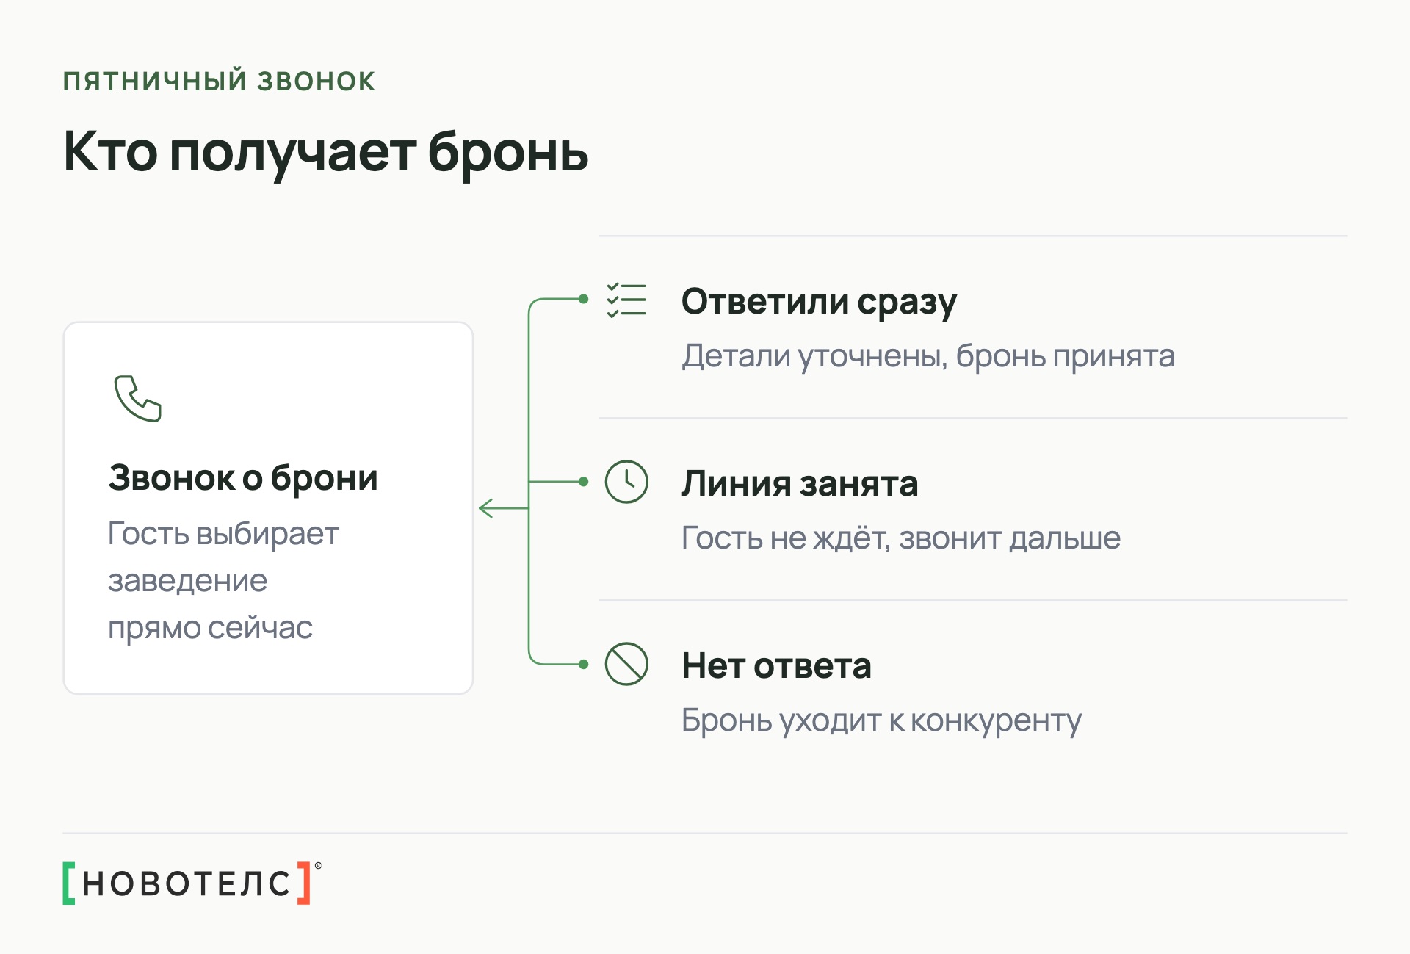Click "Детали уточнены, бронь принята" text

(928, 356)
